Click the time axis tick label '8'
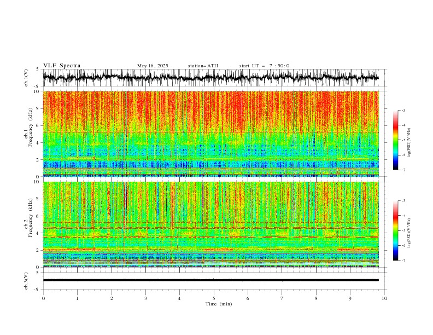 316,298
